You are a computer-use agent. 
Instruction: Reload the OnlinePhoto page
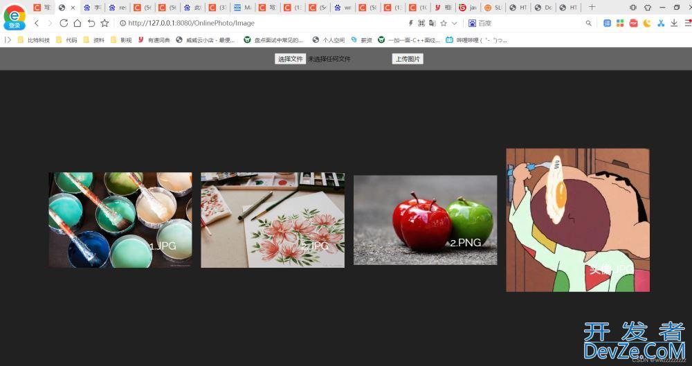click(64, 23)
